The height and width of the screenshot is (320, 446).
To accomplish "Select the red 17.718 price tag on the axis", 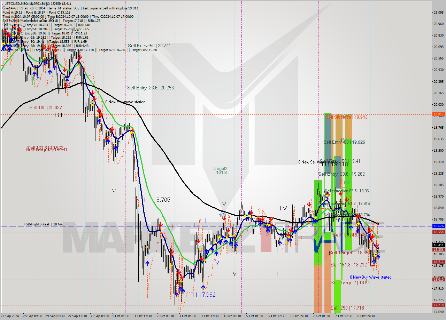I will [438, 305].
